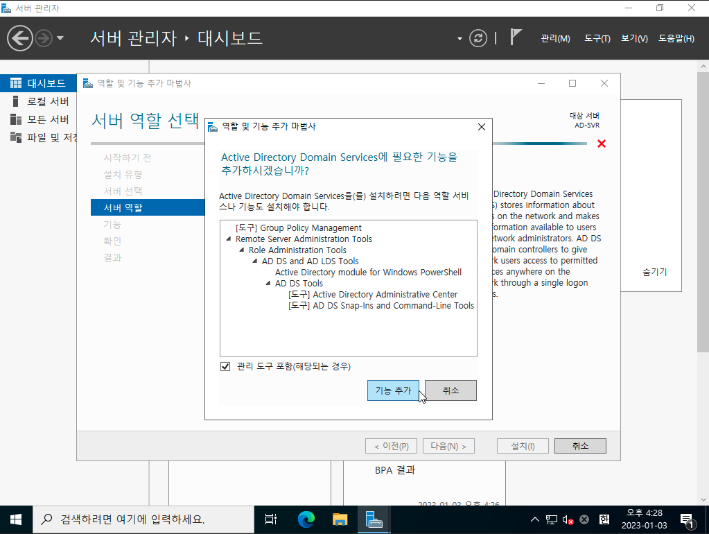Launch Microsoft Edge from the taskbar
The height and width of the screenshot is (534, 709).
[306, 519]
